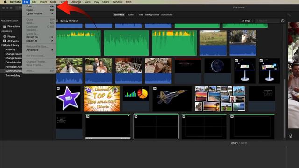The image size is (299, 168).
Task: Open the Slide menu
Action: coord(53,2)
